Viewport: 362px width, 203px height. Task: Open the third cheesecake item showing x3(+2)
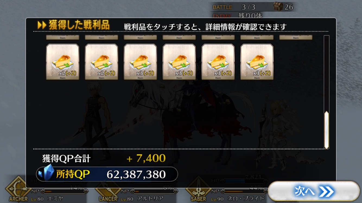[x=140, y=62]
